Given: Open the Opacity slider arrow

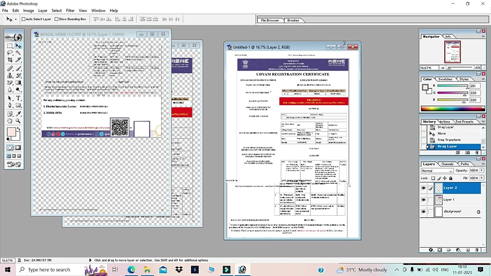Looking at the screenshot, I should tap(482, 170).
